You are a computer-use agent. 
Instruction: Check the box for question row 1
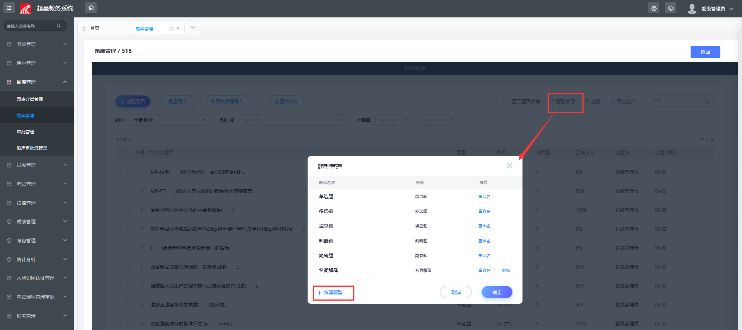point(129,172)
